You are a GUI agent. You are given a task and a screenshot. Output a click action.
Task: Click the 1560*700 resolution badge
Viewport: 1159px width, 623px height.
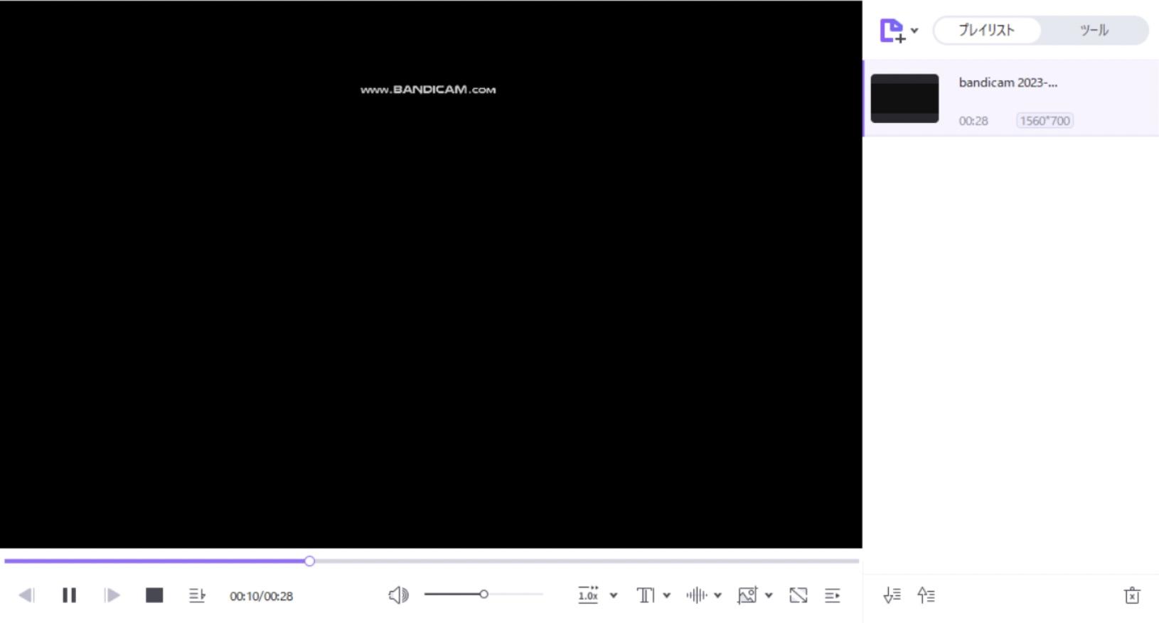1045,121
